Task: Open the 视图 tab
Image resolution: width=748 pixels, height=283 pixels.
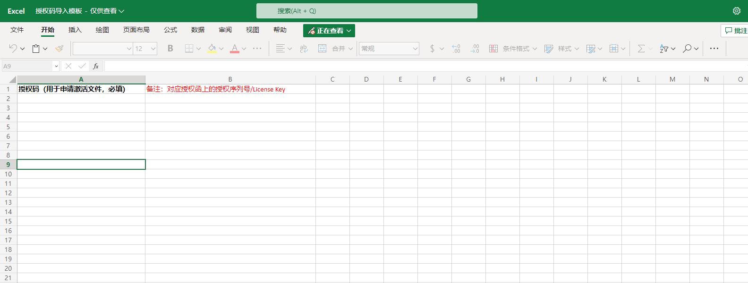Action: tap(253, 30)
